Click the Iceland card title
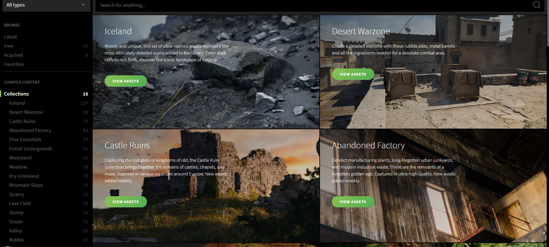This screenshot has height=247, width=549. pyautogui.click(x=118, y=31)
